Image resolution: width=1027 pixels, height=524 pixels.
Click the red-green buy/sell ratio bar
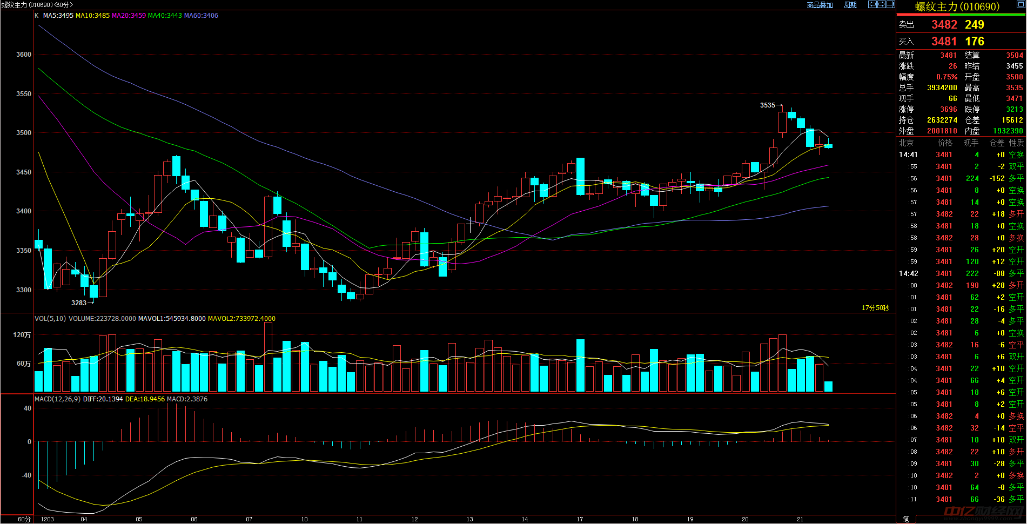coord(961,15)
